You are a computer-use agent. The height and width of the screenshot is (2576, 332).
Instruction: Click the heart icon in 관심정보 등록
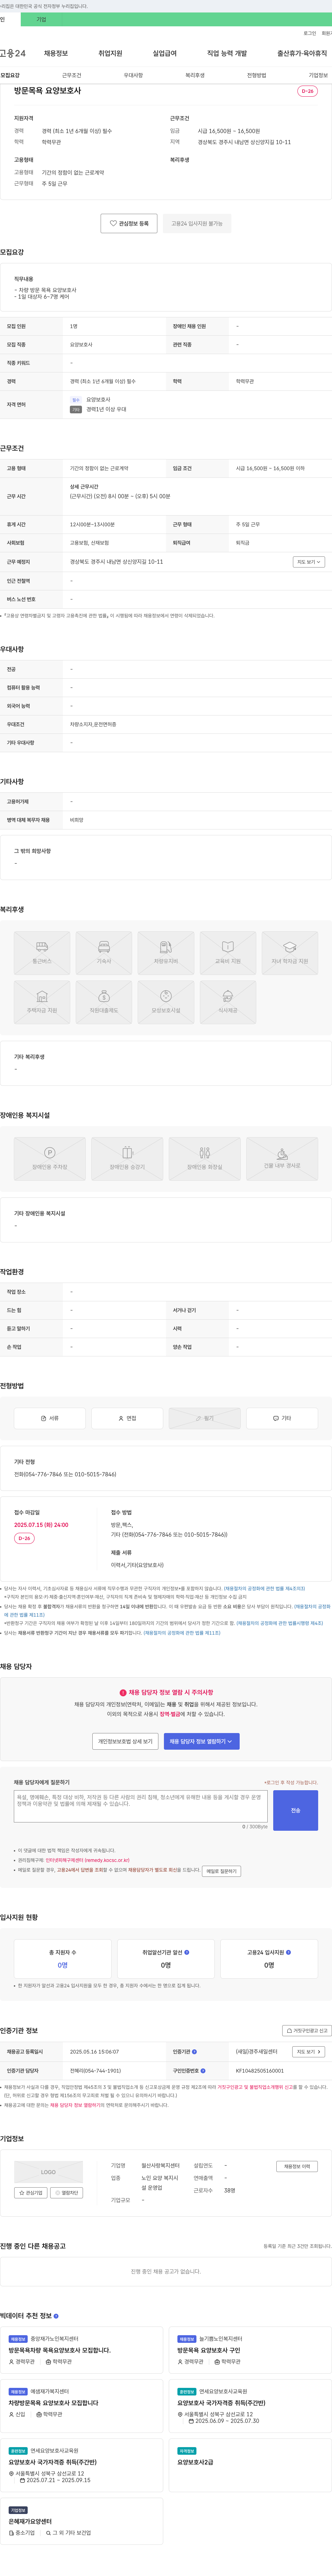click(113, 223)
